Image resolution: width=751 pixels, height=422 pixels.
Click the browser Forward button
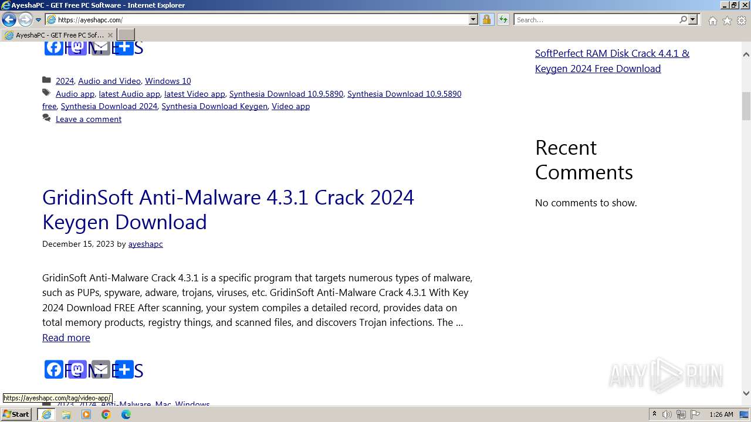pos(25,19)
